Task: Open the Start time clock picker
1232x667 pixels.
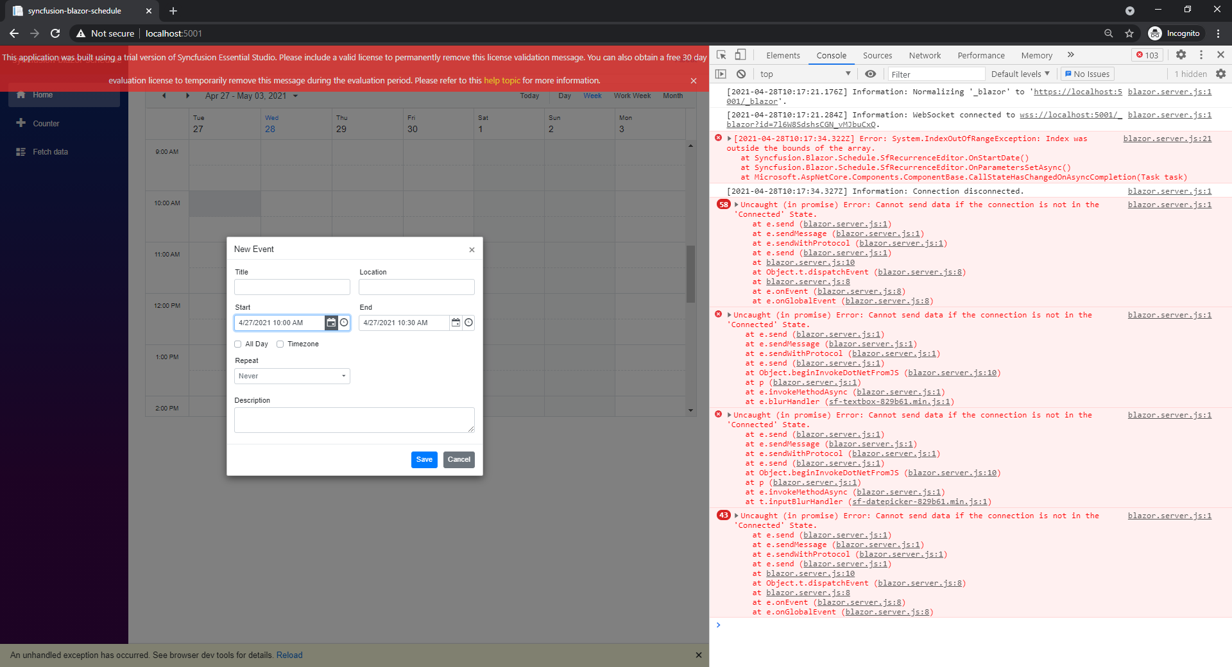Action: click(x=344, y=323)
